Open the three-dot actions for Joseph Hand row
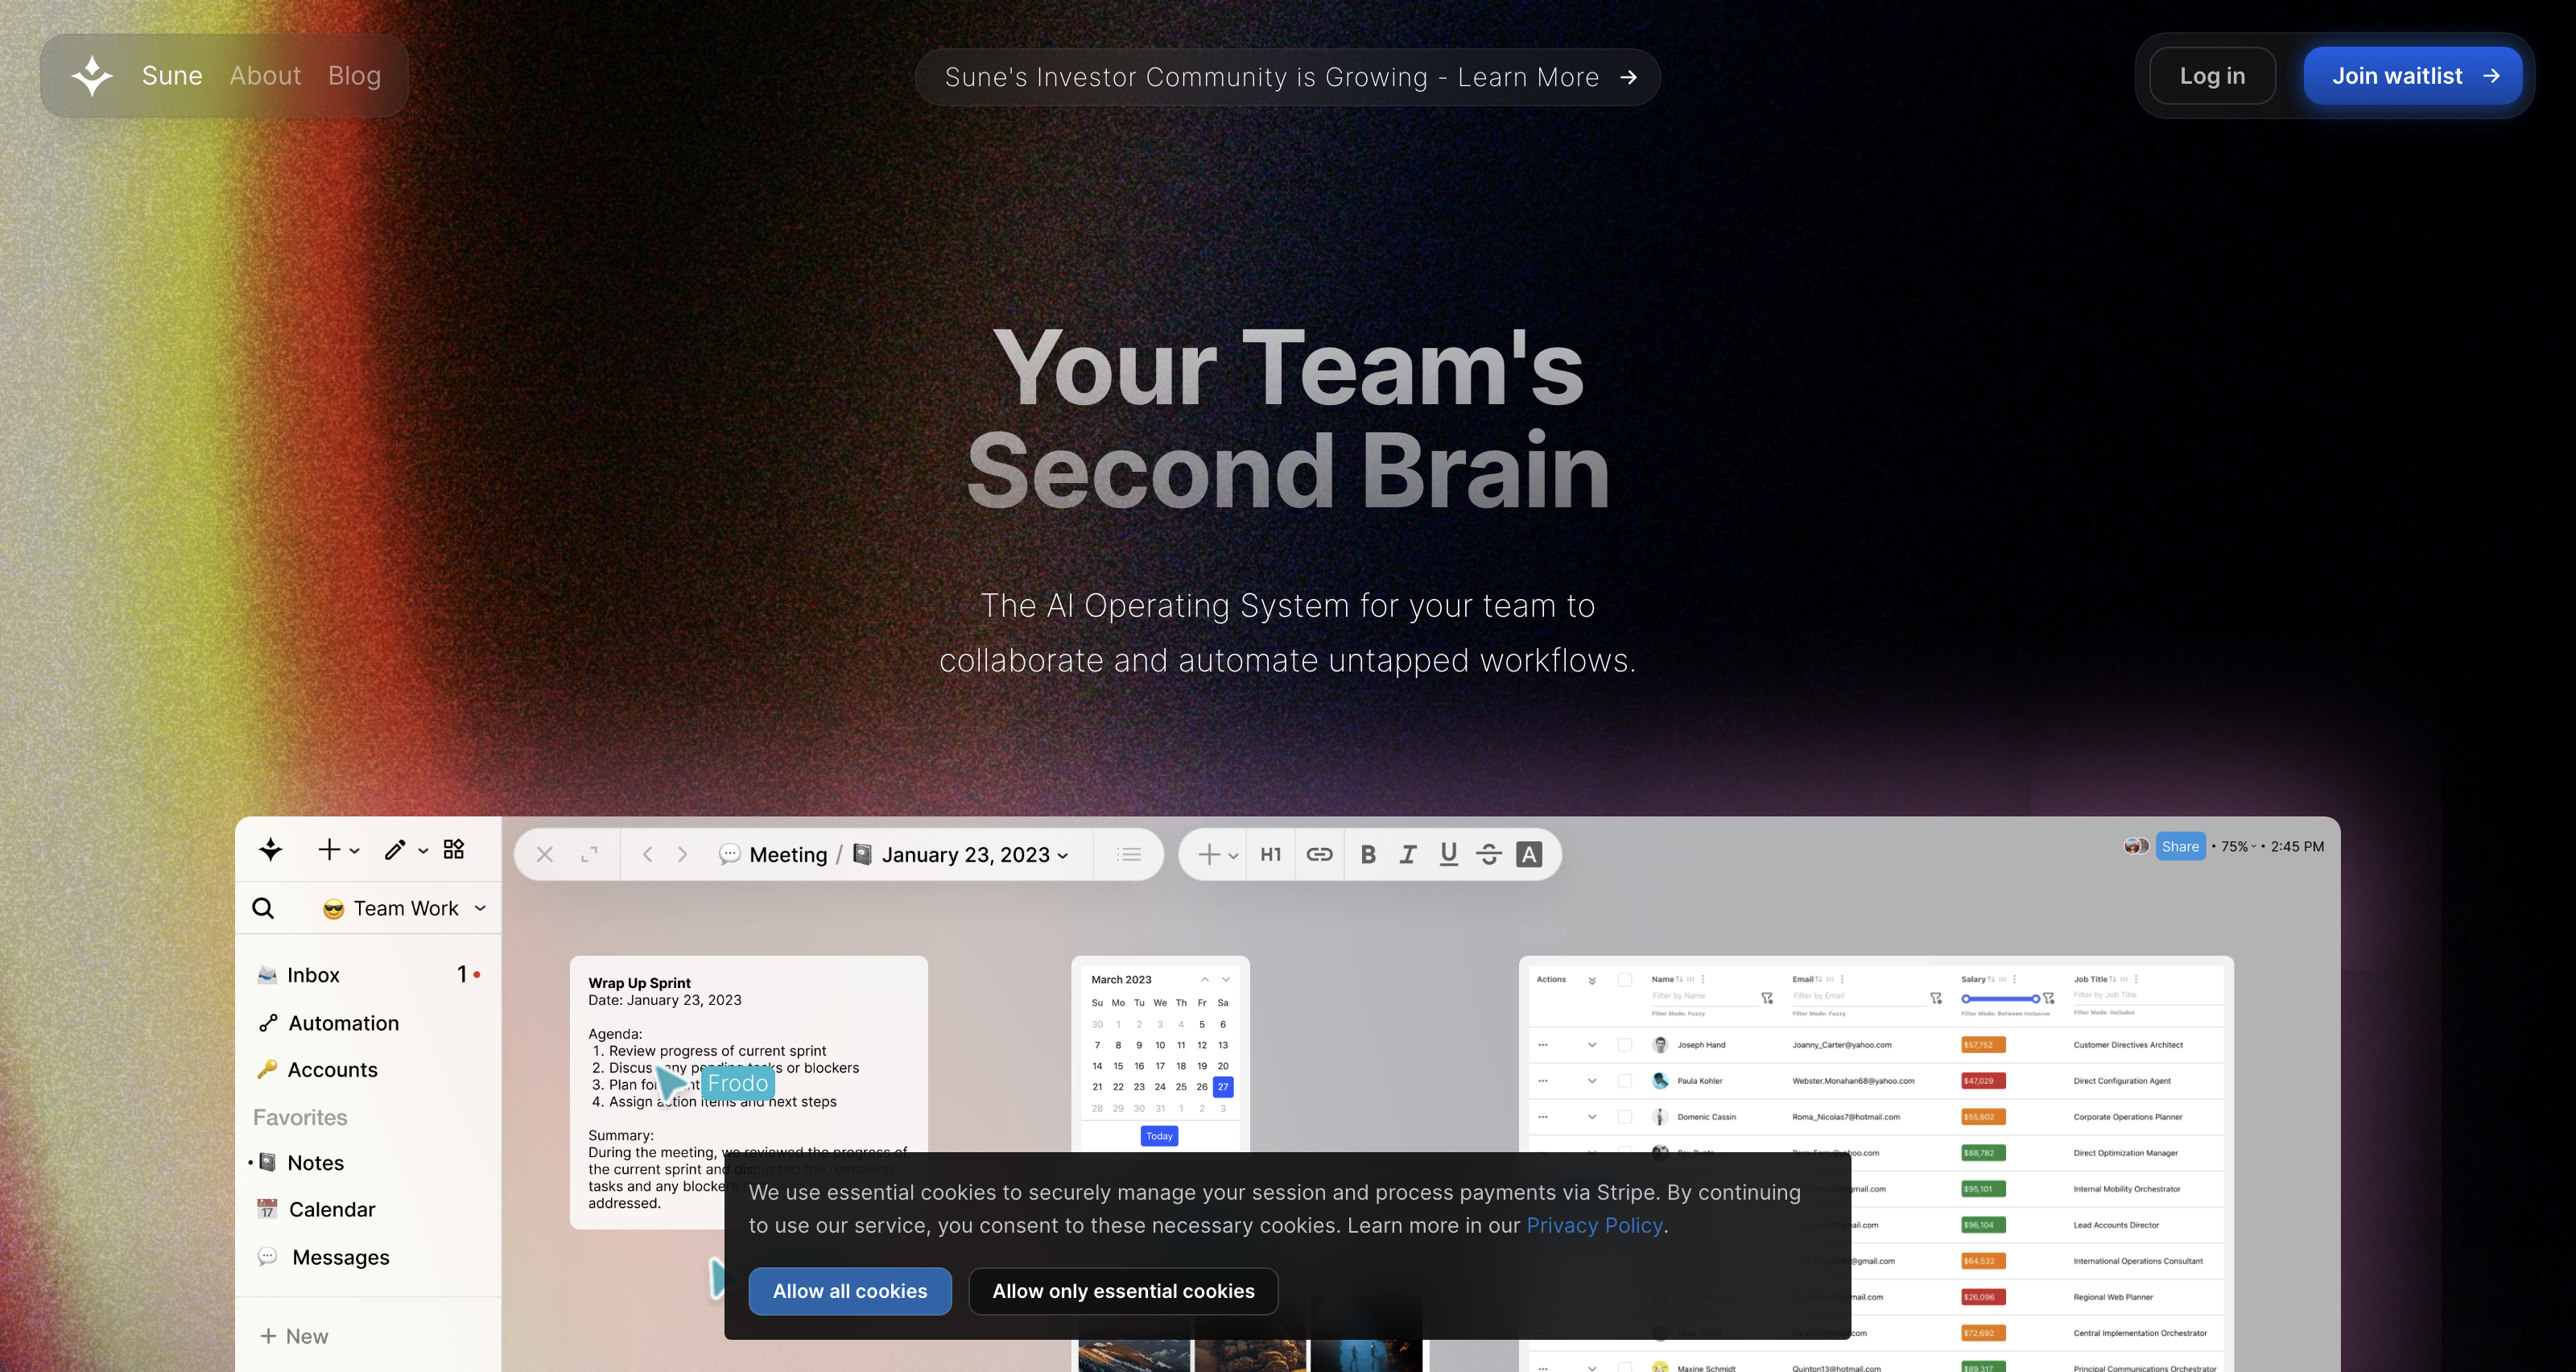Image resolution: width=2576 pixels, height=1372 pixels. [1543, 1045]
